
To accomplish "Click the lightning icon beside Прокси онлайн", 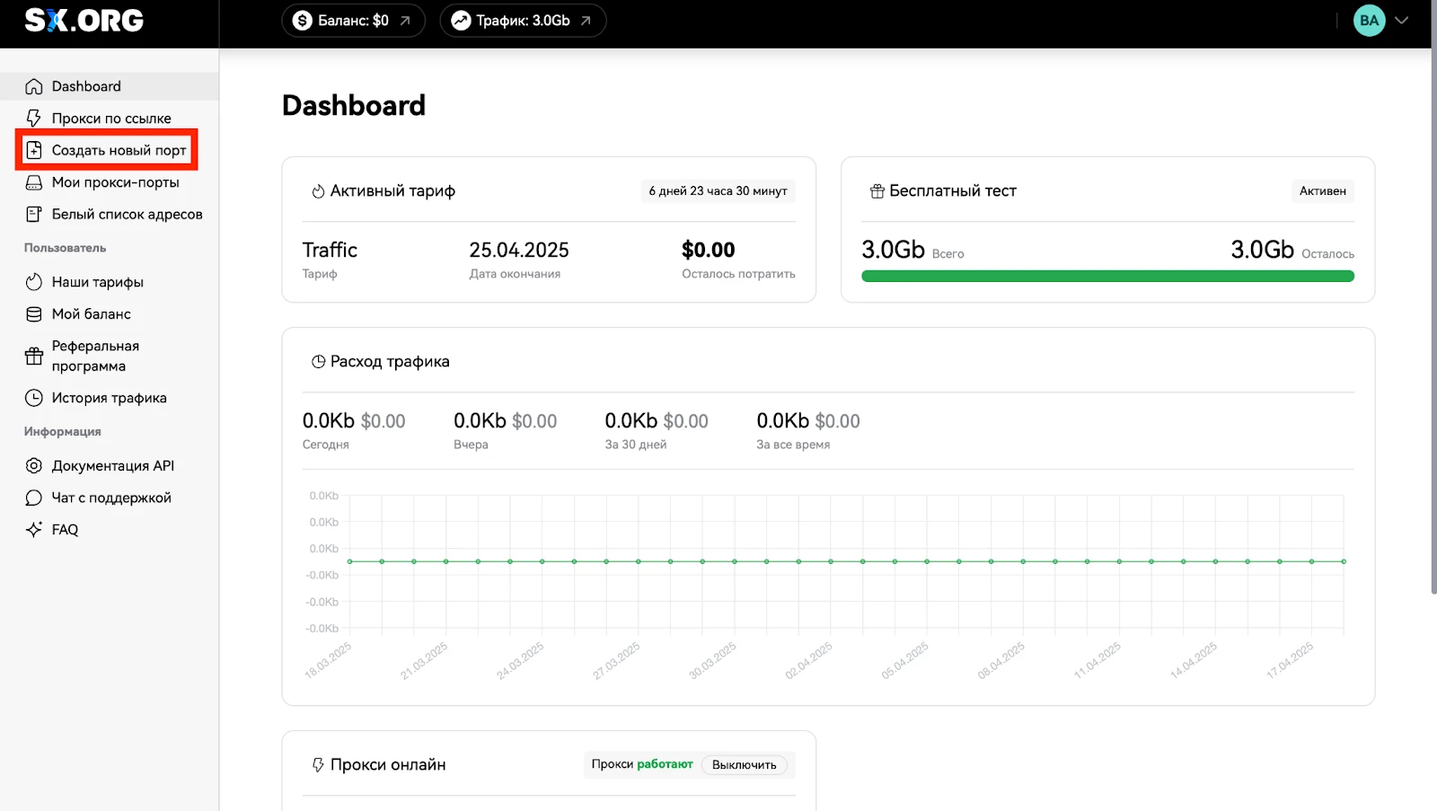I will click(318, 765).
